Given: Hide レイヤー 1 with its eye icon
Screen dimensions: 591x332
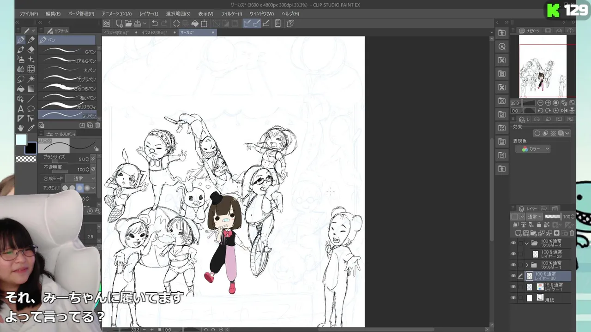Looking at the screenshot, I should pyautogui.click(x=513, y=287).
